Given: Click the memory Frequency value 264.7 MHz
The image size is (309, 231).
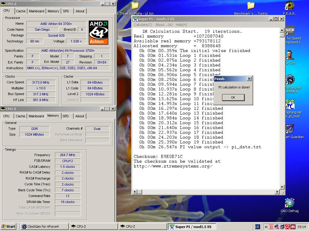Looking at the screenshot, I should point(68,155).
